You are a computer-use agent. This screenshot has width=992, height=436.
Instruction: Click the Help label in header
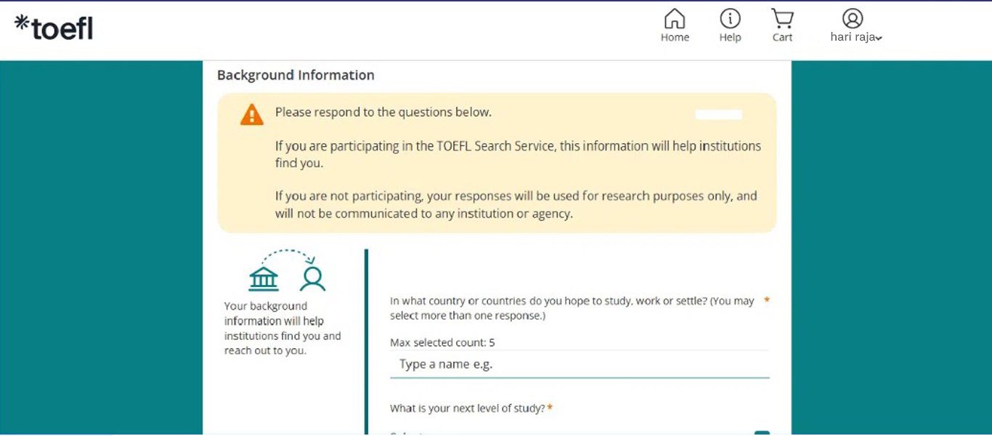(730, 38)
